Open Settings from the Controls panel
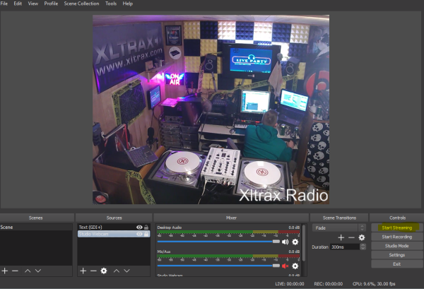Screen dimensions: 424x289 click(396, 255)
